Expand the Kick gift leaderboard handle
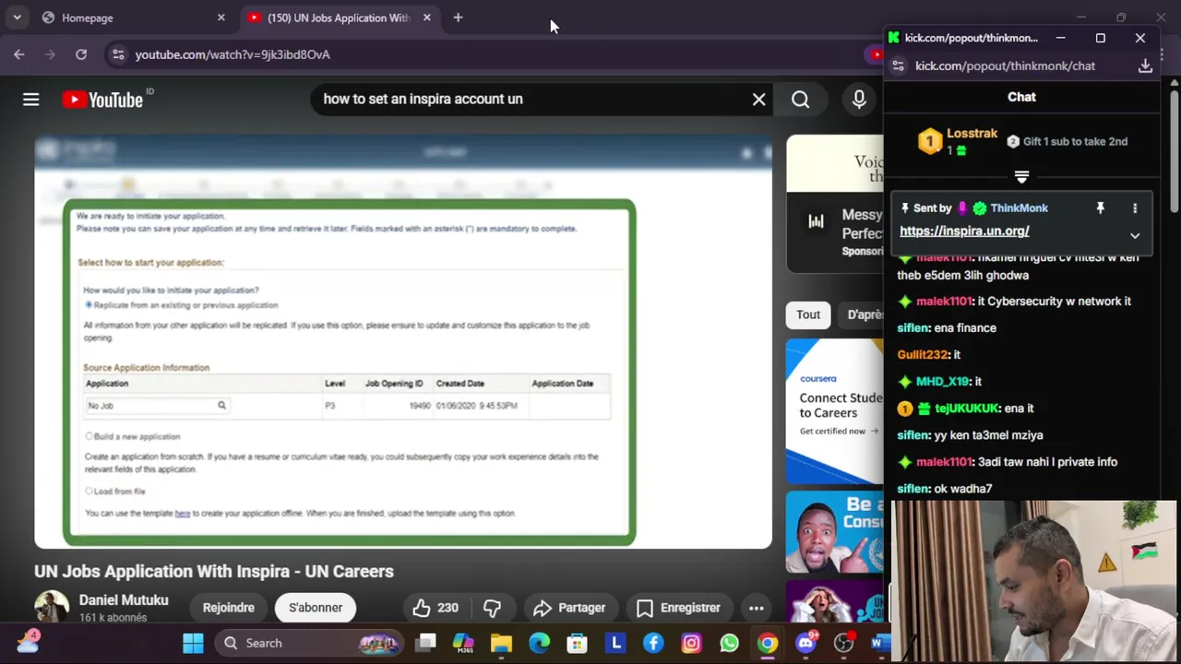1181x664 pixels. [x=1021, y=176]
